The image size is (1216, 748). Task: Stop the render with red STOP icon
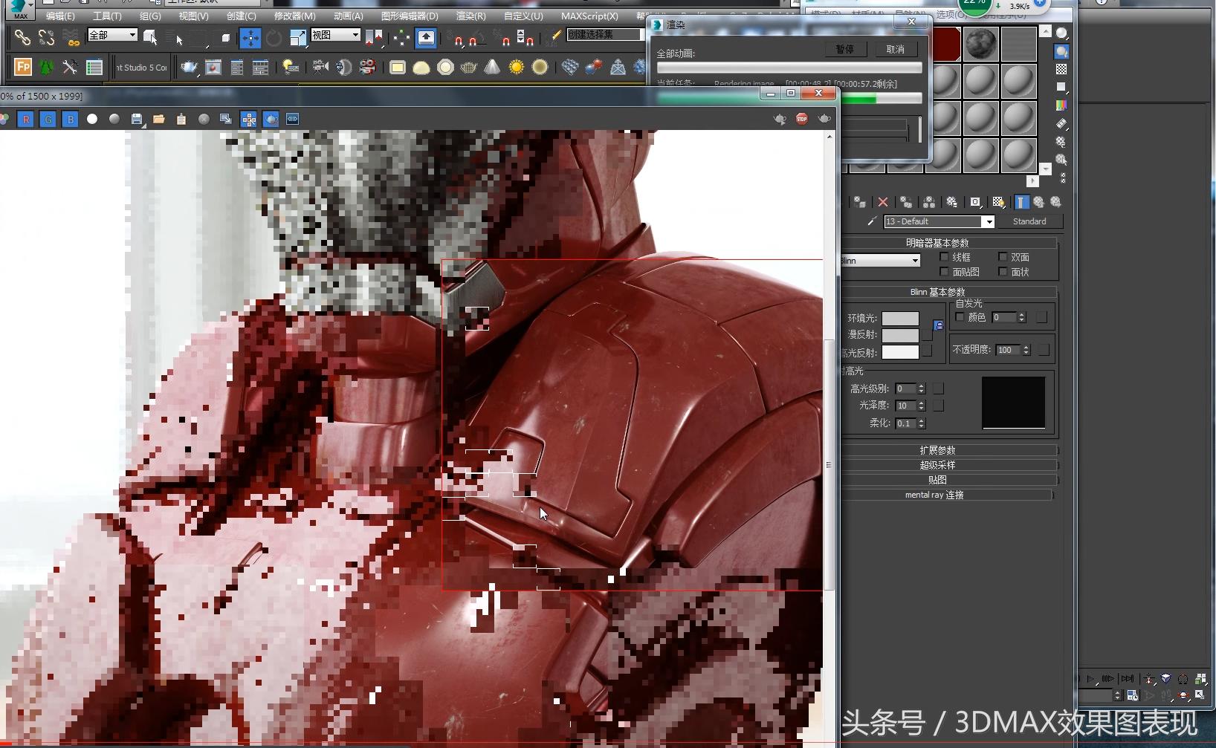point(801,119)
